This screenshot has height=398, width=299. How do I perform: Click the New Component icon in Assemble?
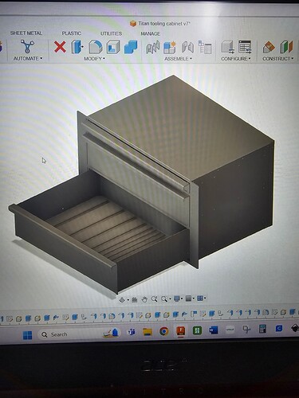tap(169, 47)
